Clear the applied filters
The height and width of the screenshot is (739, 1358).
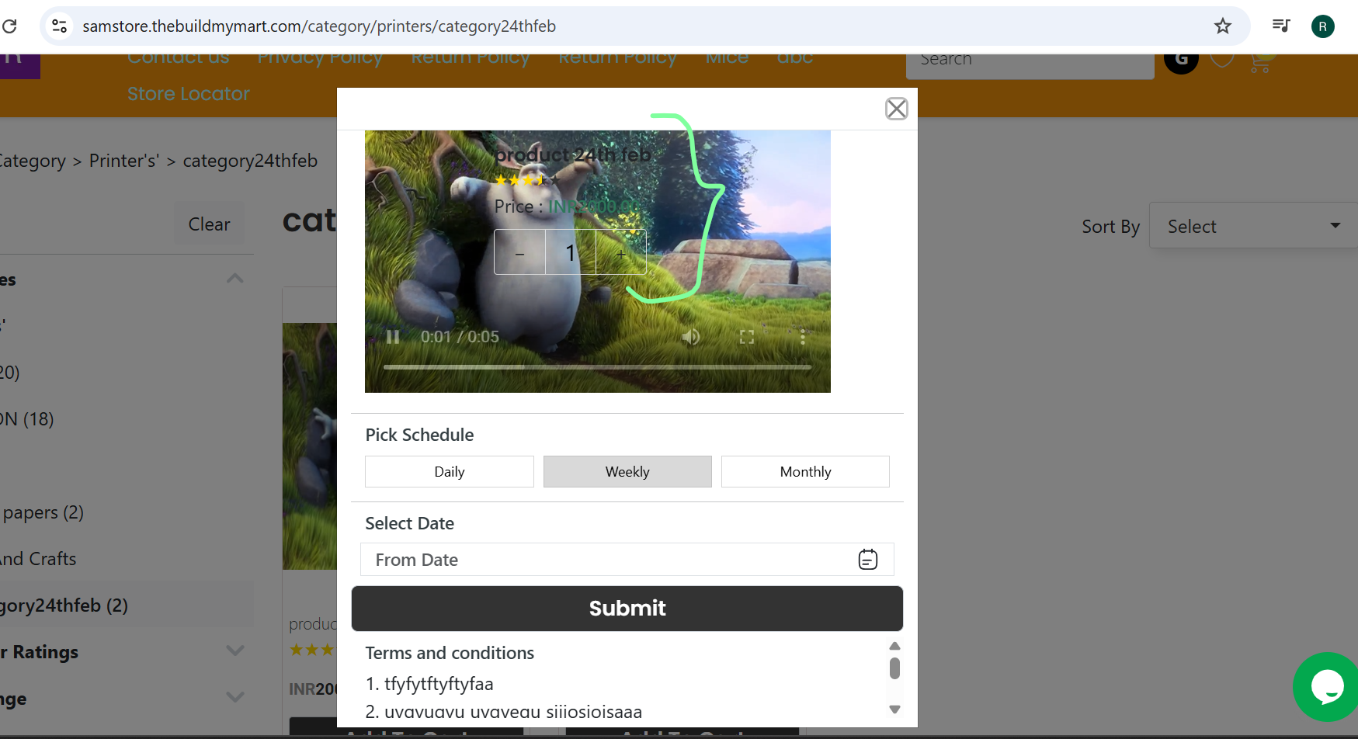click(x=209, y=224)
